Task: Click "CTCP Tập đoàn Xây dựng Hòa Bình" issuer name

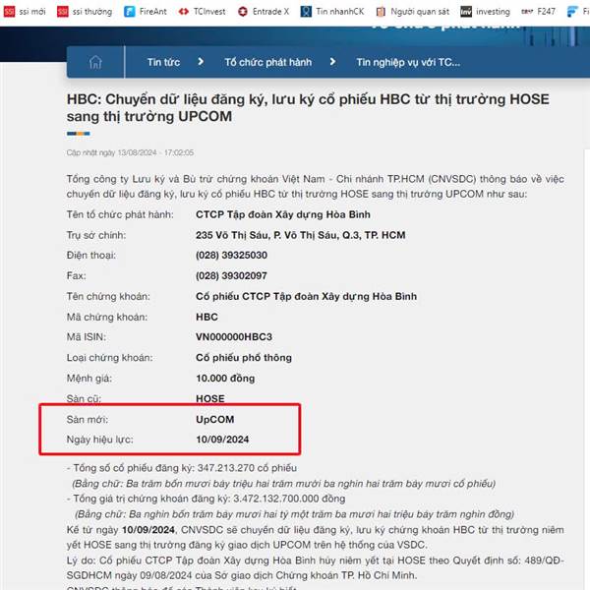Action: point(283,214)
